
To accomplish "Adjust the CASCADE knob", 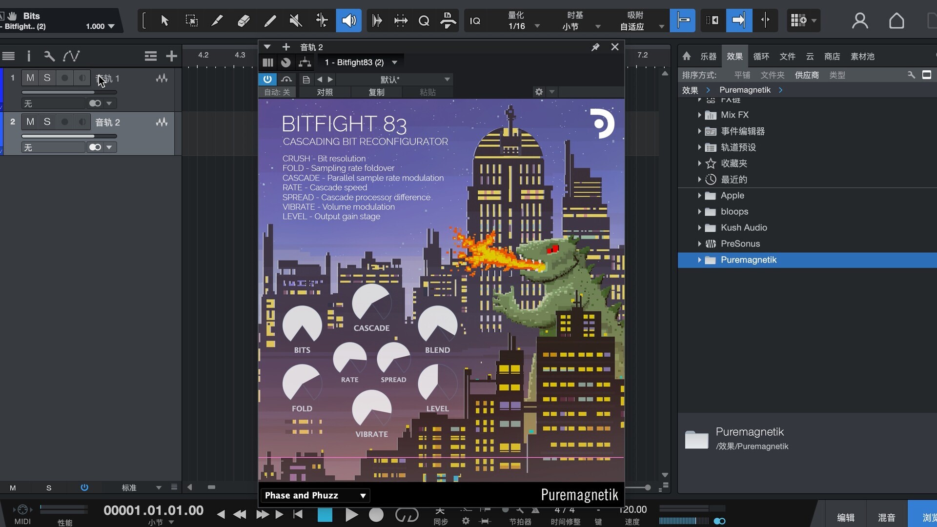I will coord(371,304).
